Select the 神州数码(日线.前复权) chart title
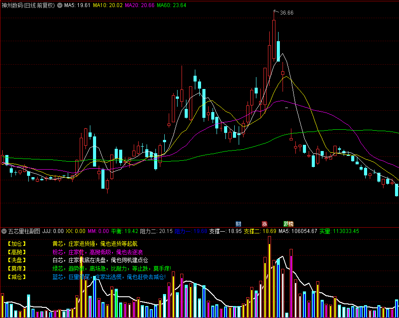The width and height of the screenshot is (399, 318). point(28,5)
